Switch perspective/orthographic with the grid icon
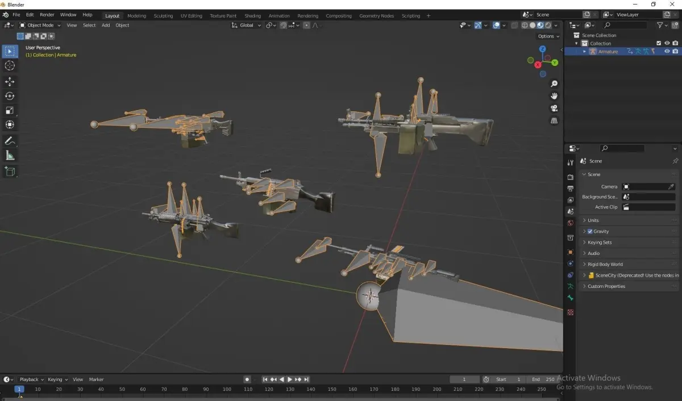 coord(554,120)
